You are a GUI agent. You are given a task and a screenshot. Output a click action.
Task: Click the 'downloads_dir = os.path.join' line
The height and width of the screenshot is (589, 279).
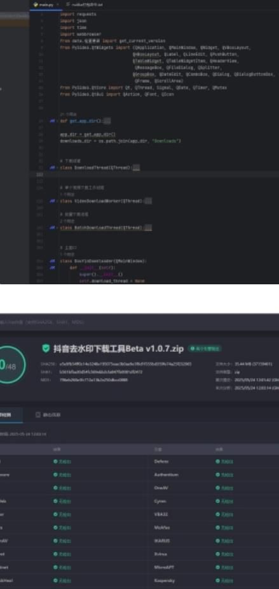(x=120, y=141)
